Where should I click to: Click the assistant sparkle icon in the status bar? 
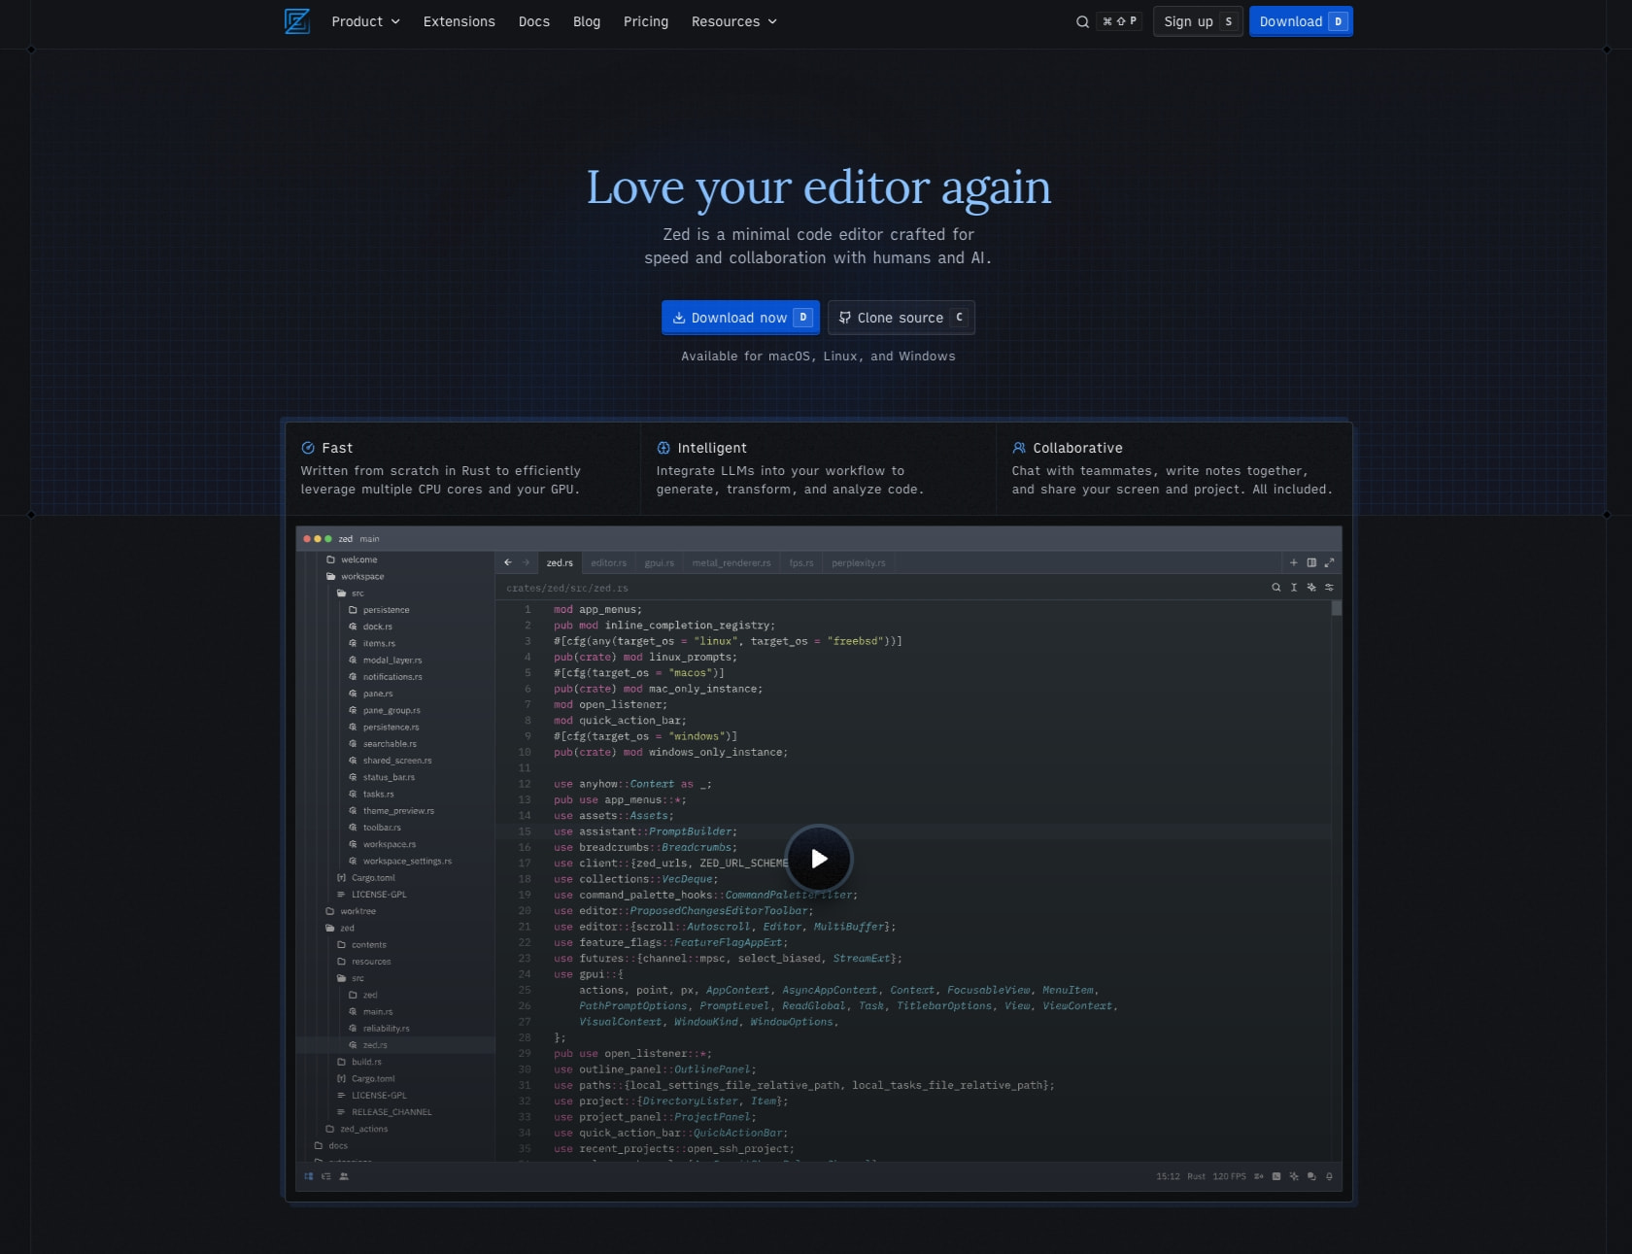(x=1294, y=1176)
